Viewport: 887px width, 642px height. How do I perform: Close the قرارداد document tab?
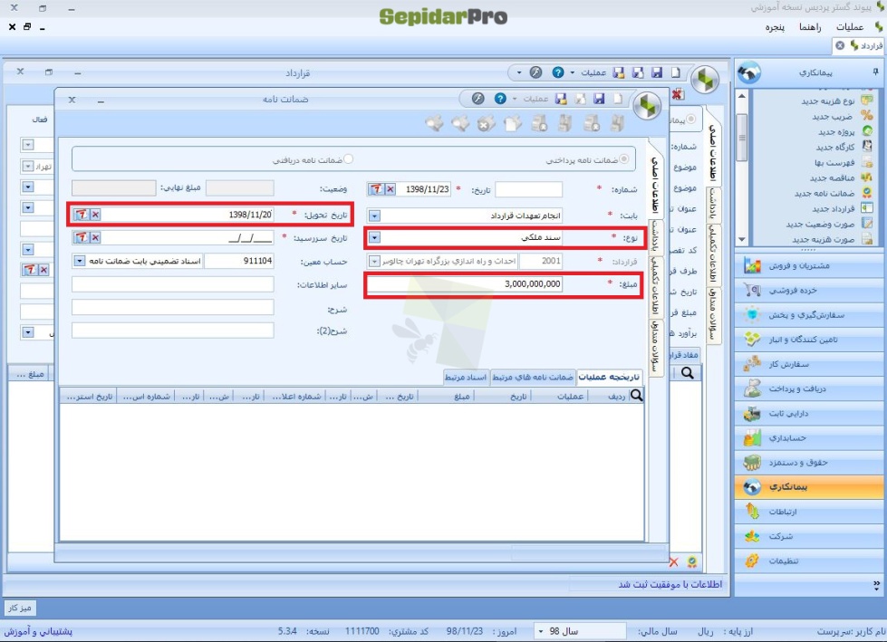click(840, 45)
